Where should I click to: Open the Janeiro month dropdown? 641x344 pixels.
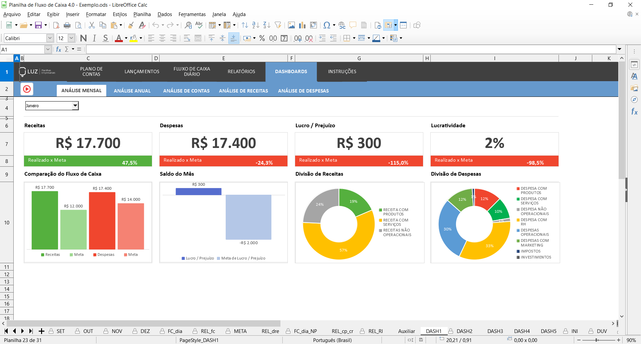75,106
